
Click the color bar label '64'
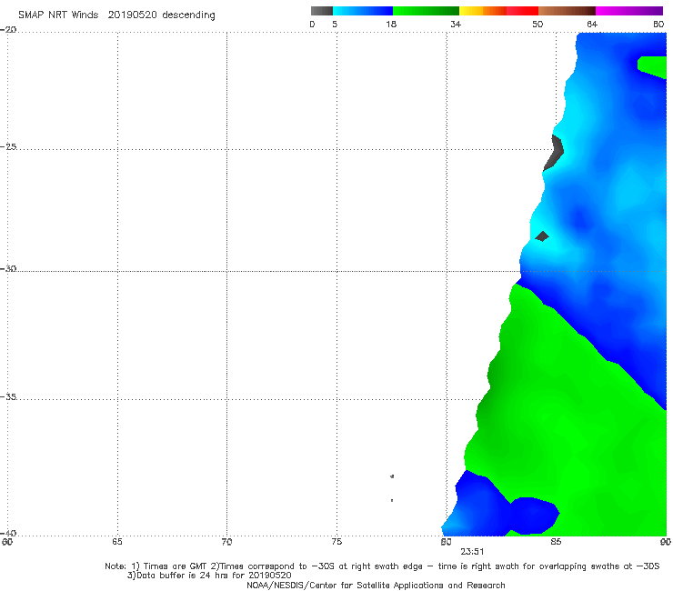tap(592, 24)
